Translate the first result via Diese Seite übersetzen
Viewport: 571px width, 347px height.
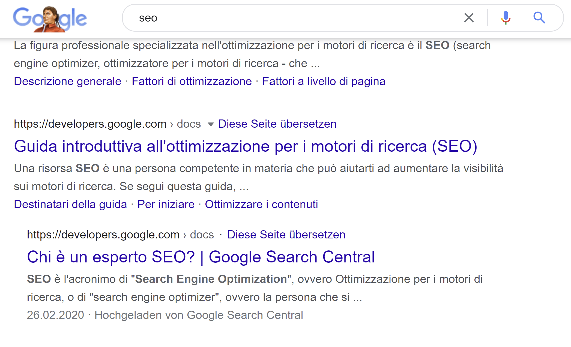277,124
